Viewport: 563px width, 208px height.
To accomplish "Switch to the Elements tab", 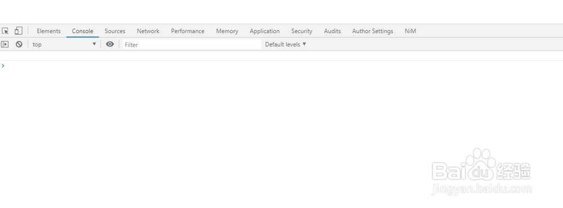I will 49,31.
